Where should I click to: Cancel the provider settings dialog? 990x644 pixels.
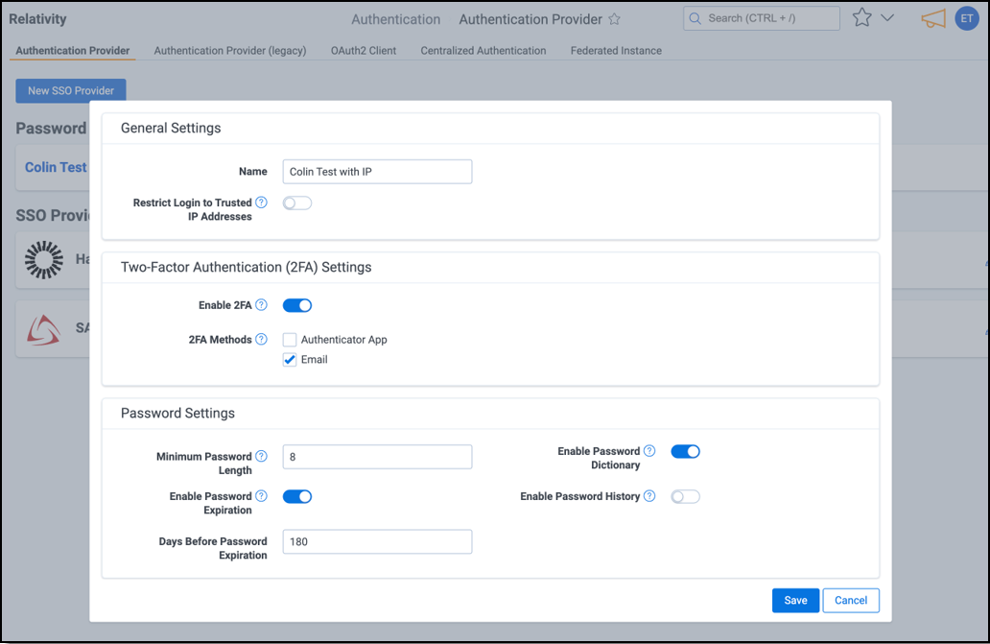(x=851, y=600)
